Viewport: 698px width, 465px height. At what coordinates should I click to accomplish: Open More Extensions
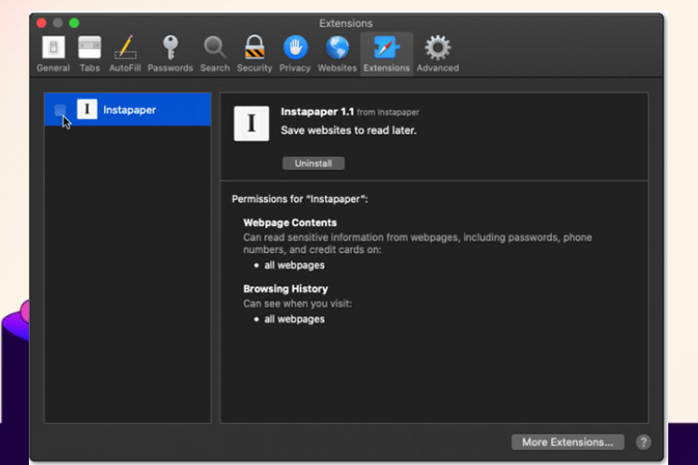click(x=568, y=442)
